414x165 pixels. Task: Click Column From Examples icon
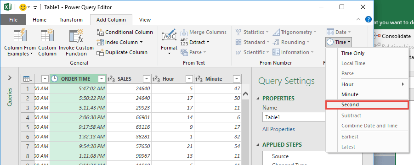pyautogui.click(x=20, y=36)
